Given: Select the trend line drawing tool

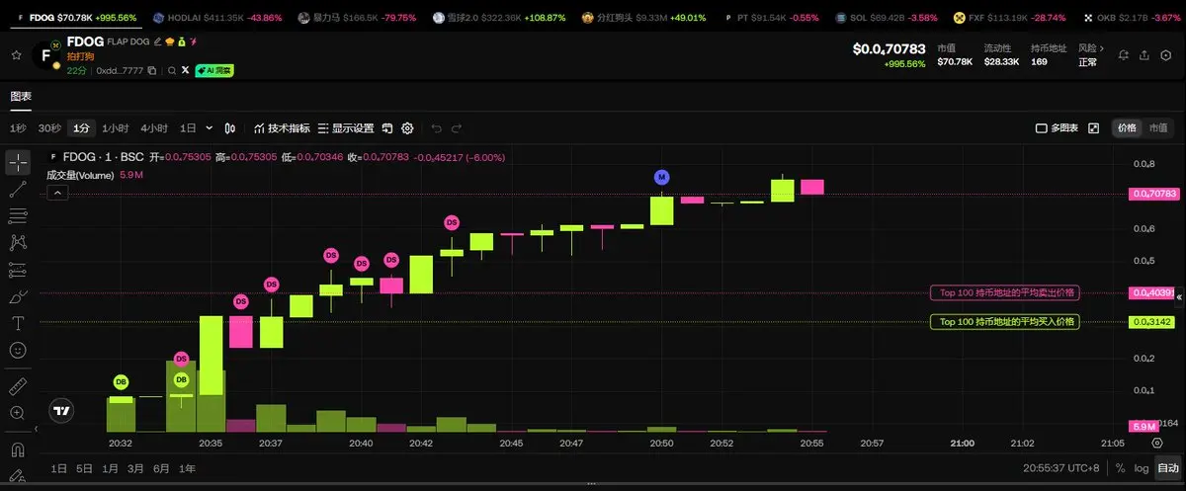Looking at the screenshot, I should [x=18, y=190].
